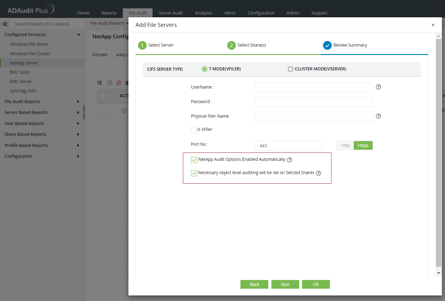Select CLUSTER MODE(VSERVER) radio button

pyautogui.click(x=290, y=69)
